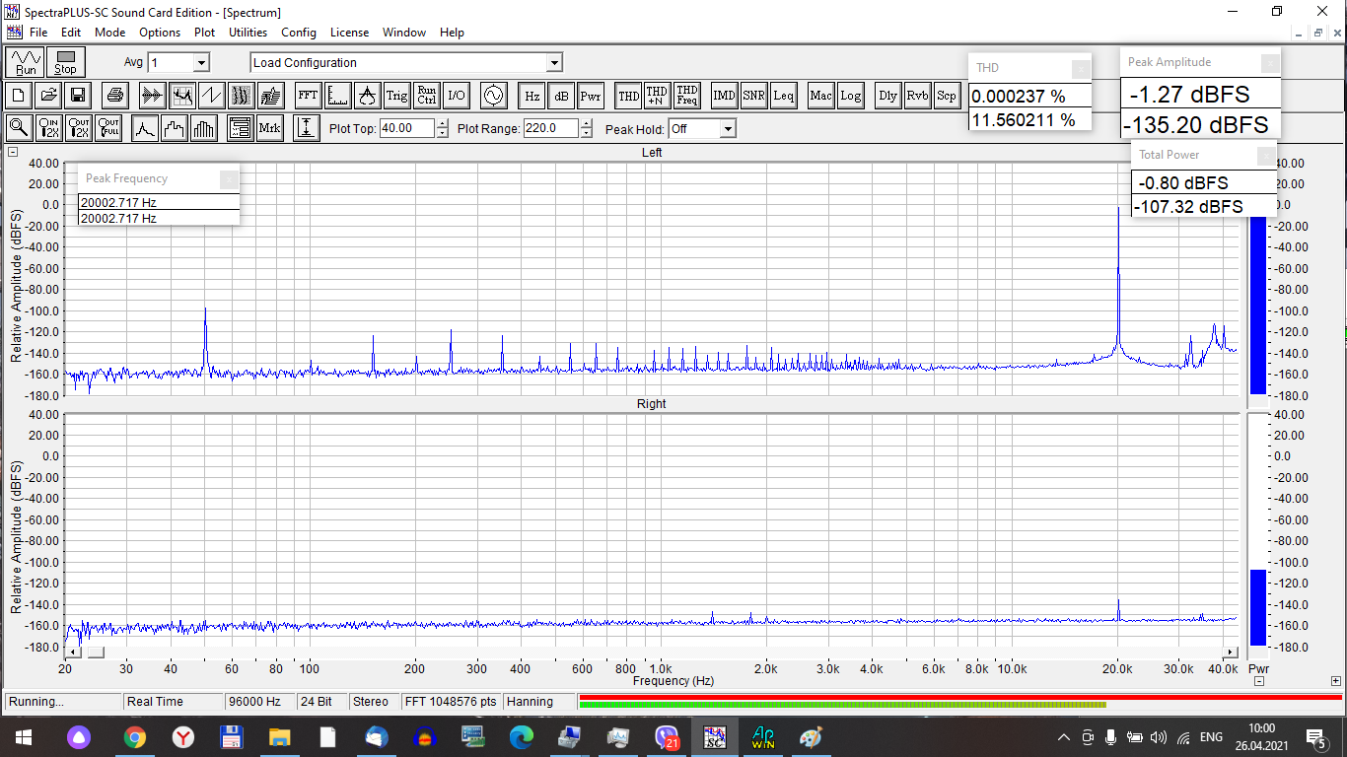The width and height of the screenshot is (1347, 757).
Task: Open the Time Series view icon
Action: pyautogui.click(x=152, y=96)
